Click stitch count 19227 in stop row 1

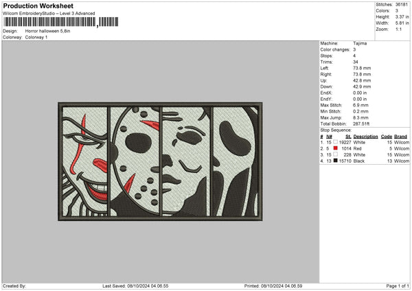coord(345,142)
